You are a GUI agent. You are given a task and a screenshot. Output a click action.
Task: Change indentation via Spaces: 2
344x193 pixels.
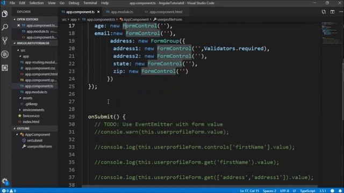pyautogui.click(x=269, y=191)
